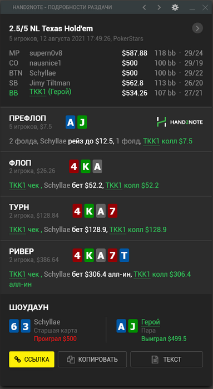Click the ССЫЛКА link button
This screenshot has height=389, width=213.
pos(32,359)
